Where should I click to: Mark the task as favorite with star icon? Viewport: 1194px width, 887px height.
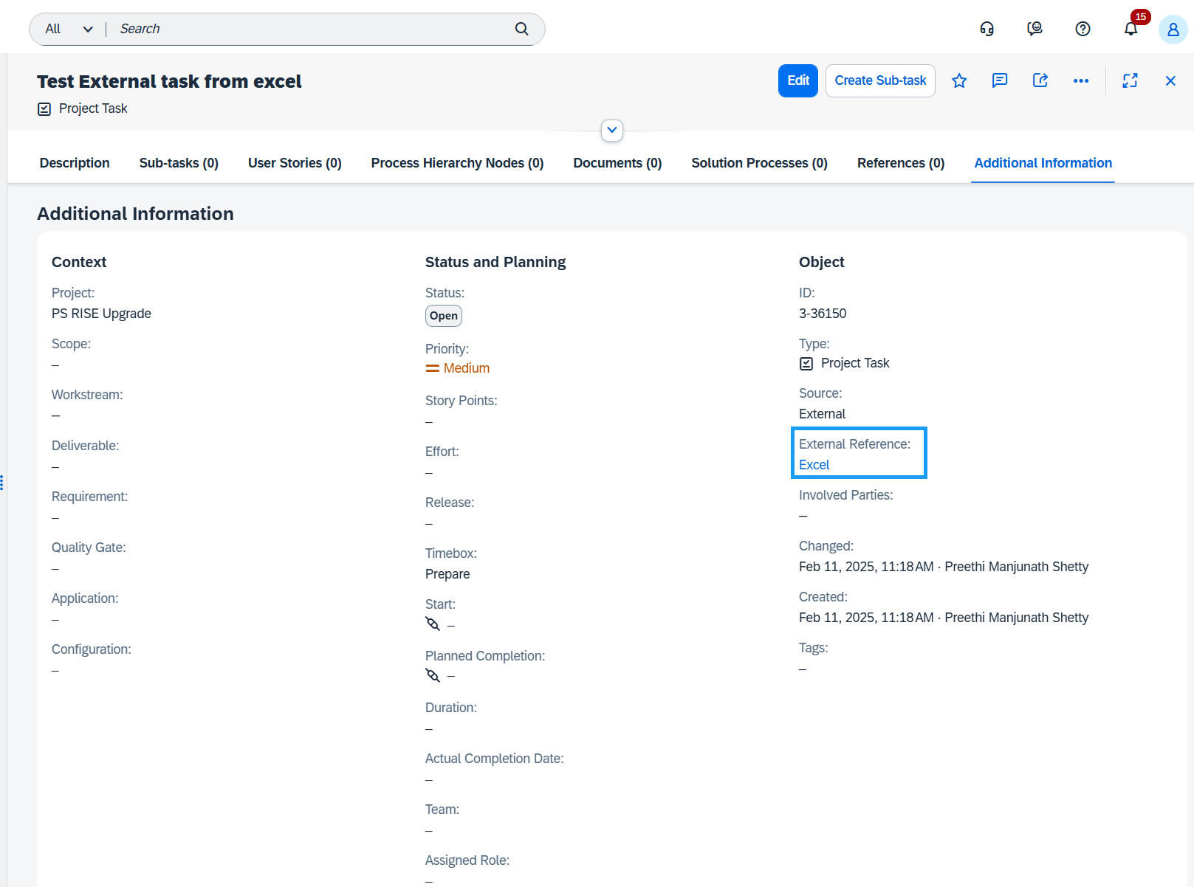[959, 80]
